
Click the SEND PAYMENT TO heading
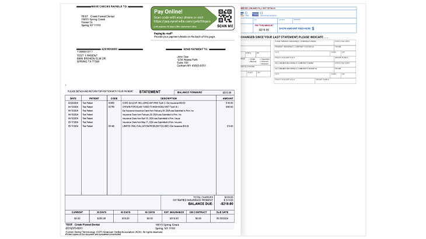click(195, 50)
